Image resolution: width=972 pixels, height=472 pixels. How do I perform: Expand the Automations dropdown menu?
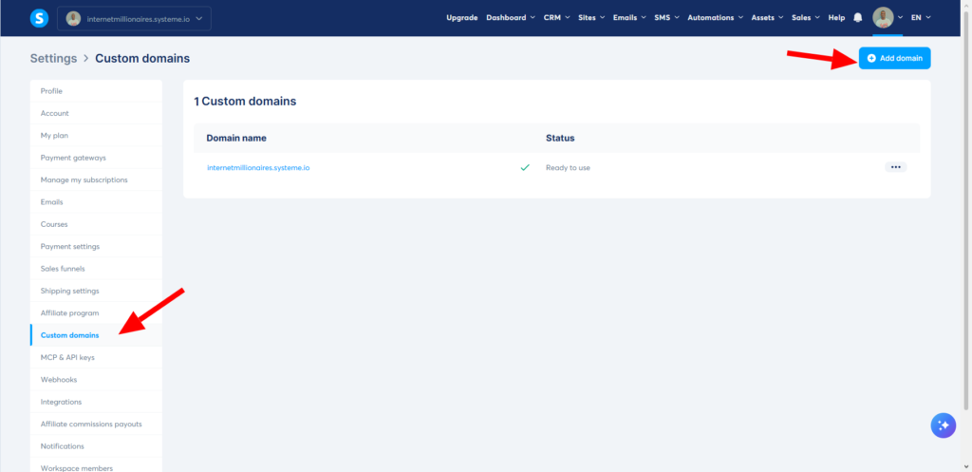(714, 18)
